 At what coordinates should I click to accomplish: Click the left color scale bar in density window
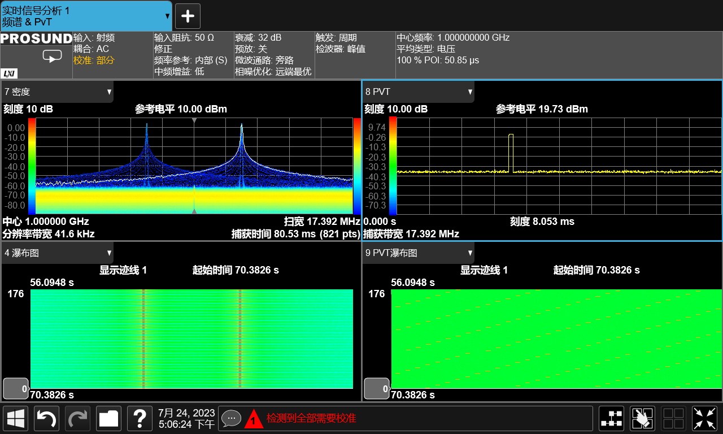[32, 166]
